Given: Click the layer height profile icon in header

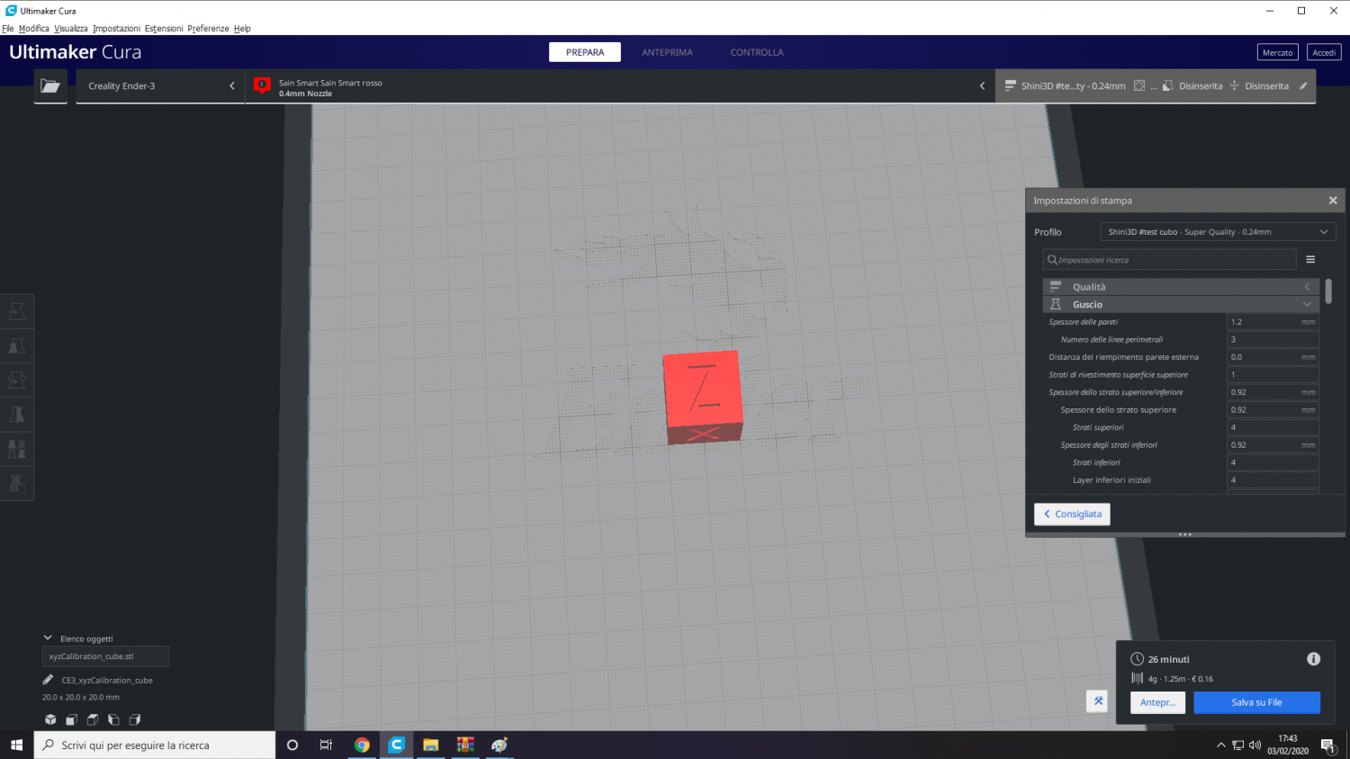Looking at the screenshot, I should pos(1010,86).
